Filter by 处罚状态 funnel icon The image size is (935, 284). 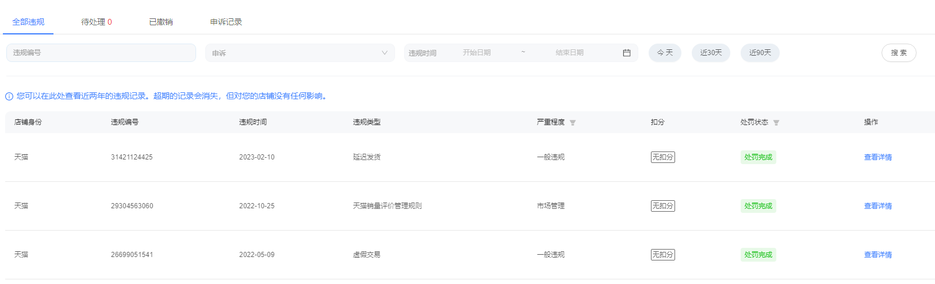[x=776, y=123]
